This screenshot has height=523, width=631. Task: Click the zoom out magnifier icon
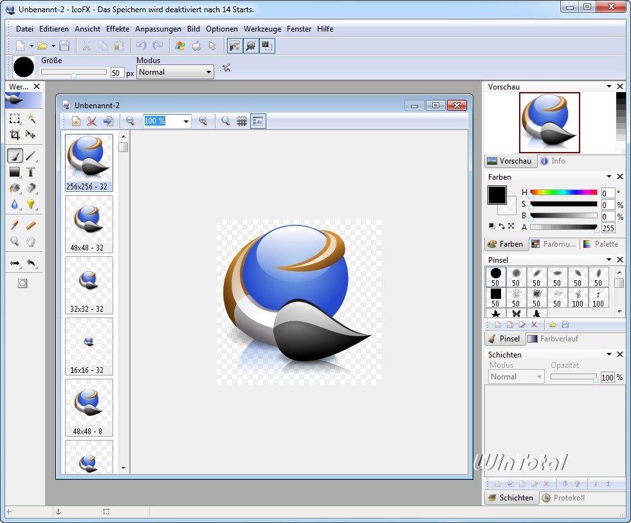tap(130, 121)
